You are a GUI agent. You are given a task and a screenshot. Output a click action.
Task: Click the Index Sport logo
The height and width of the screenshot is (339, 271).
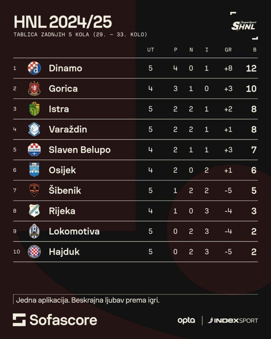tap(233, 320)
